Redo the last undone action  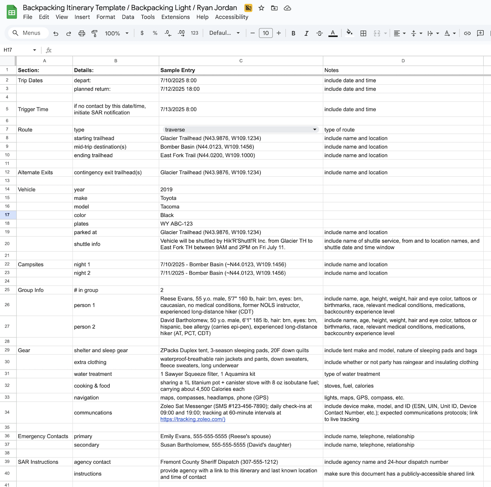[69, 33]
